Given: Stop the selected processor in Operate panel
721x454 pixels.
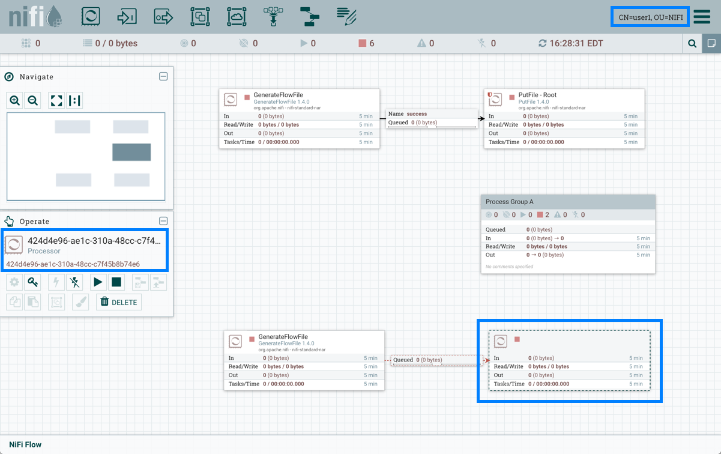Looking at the screenshot, I should click(116, 282).
